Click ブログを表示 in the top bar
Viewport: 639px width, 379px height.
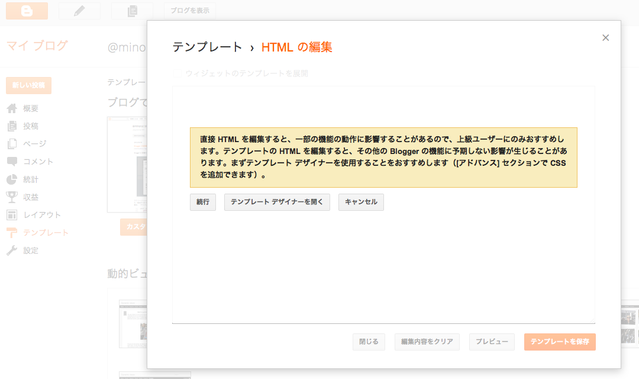point(189,11)
